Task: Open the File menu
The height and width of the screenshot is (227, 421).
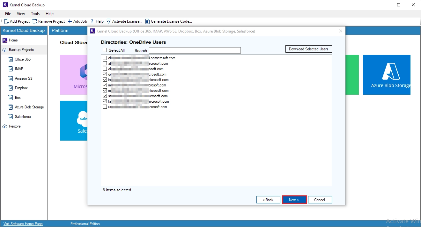Action: (8, 14)
